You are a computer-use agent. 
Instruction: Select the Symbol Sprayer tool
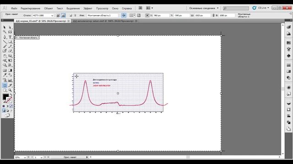click(5, 80)
